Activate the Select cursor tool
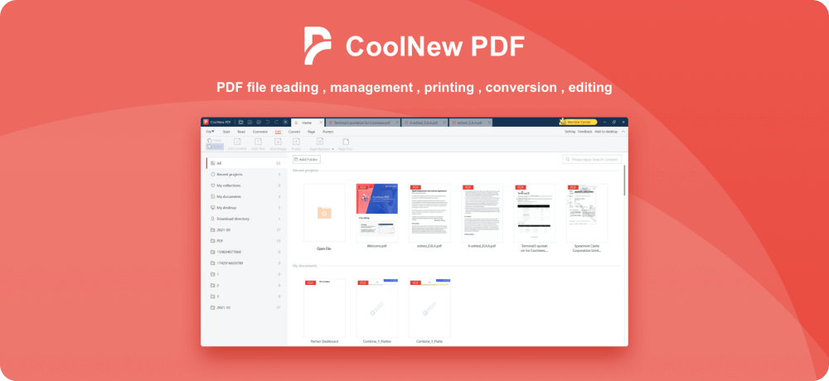829x381 pixels. 215,147
